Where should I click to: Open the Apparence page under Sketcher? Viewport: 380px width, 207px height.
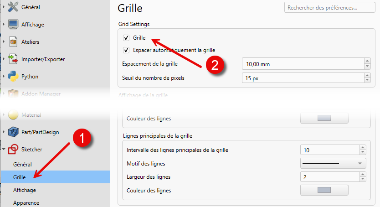click(x=26, y=202)
